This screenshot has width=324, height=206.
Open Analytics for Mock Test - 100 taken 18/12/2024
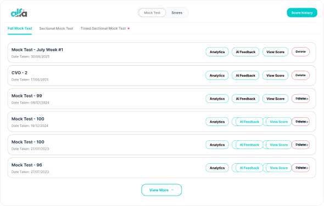point(217,122)
